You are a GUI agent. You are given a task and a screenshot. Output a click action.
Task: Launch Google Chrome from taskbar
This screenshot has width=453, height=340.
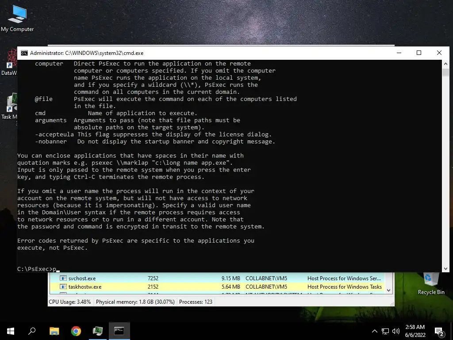76,331
